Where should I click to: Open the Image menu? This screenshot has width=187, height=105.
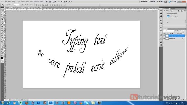14,2
